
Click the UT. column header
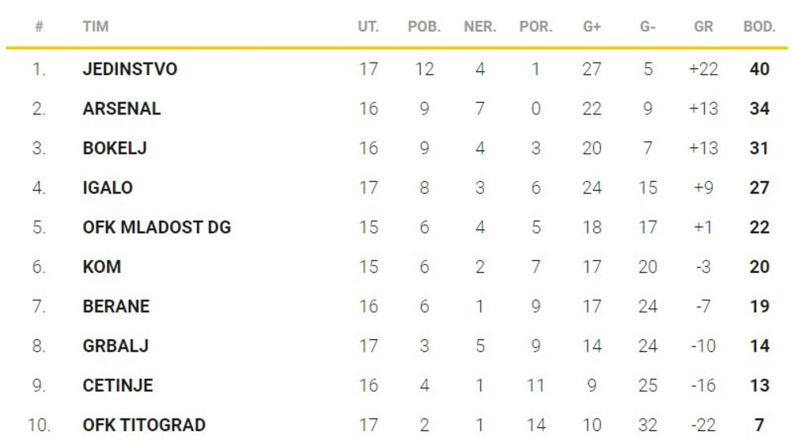click(x=368, y=27)
